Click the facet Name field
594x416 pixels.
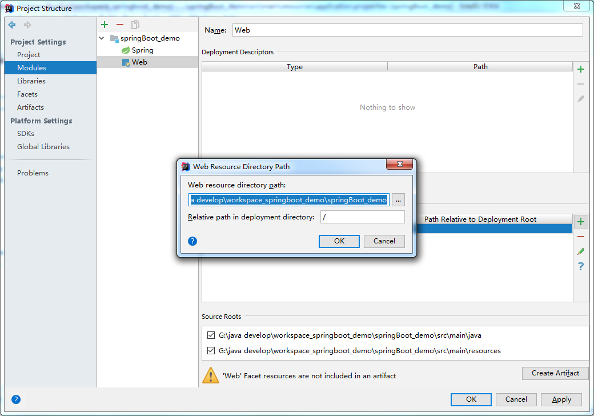(x=408, y=30)
